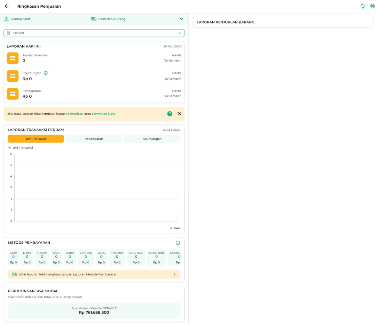Viewport: 376px width, 325px height.
Task: Open the Hari Ini date dropdown
Action: (x=94, y=33)
